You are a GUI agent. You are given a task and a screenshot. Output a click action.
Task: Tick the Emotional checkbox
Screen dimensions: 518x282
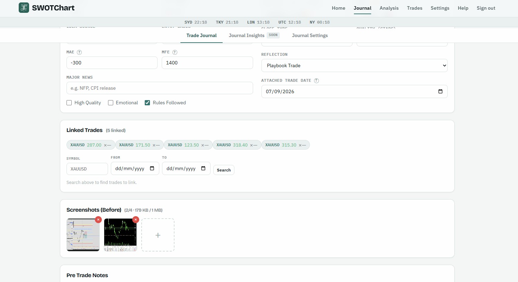pyautogui.click(x=111, y=103)
